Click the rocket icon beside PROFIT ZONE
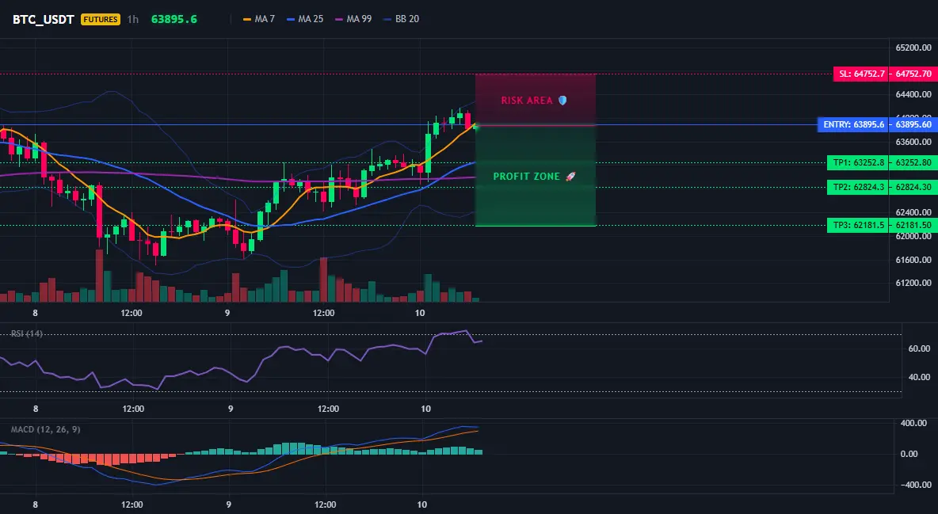 tap(570, 177)
